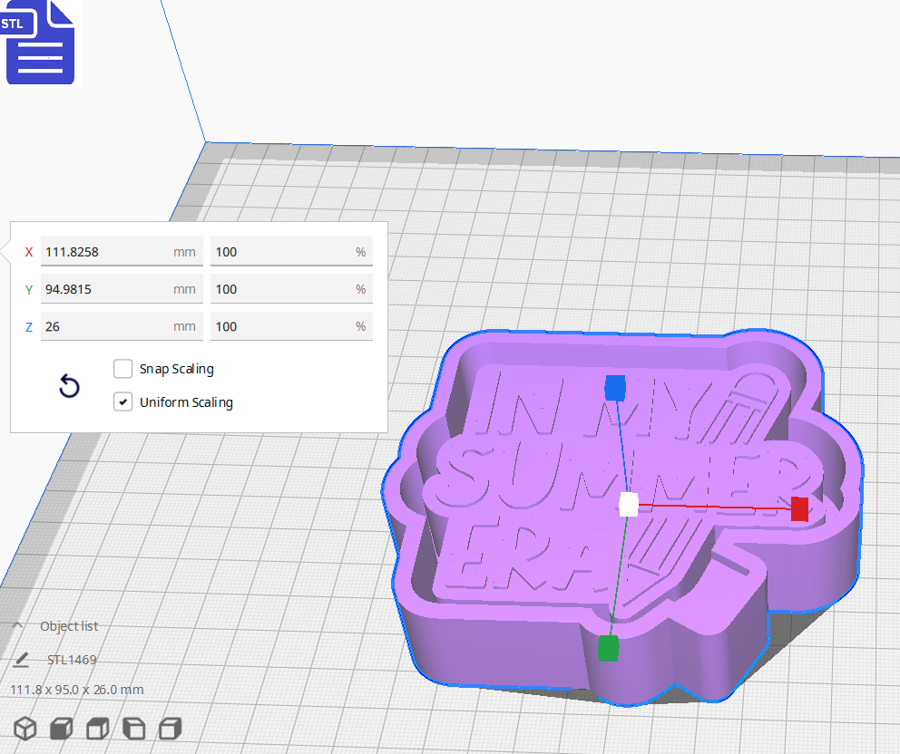Select STL1469 in the Object list
Screen dimensions: 900x754
(x=71, y=660)
